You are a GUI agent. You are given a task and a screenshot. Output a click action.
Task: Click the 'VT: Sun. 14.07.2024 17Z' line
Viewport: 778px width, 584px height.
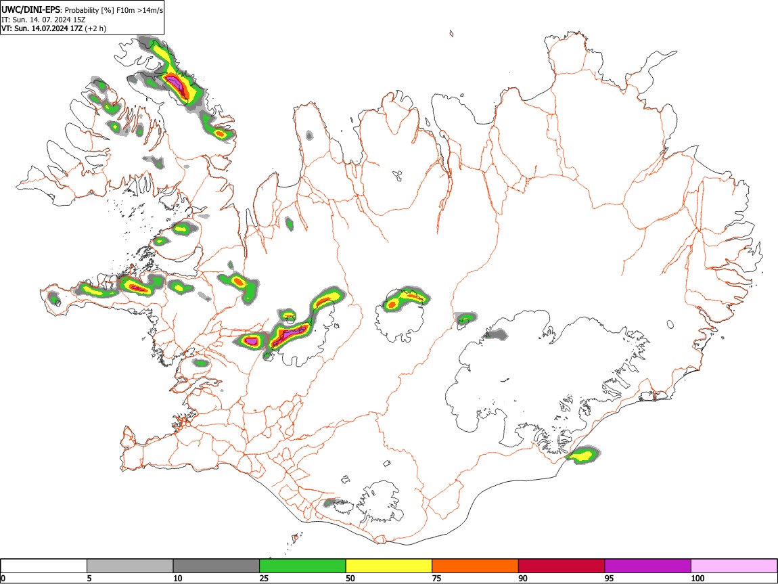(x=42, y=29)
